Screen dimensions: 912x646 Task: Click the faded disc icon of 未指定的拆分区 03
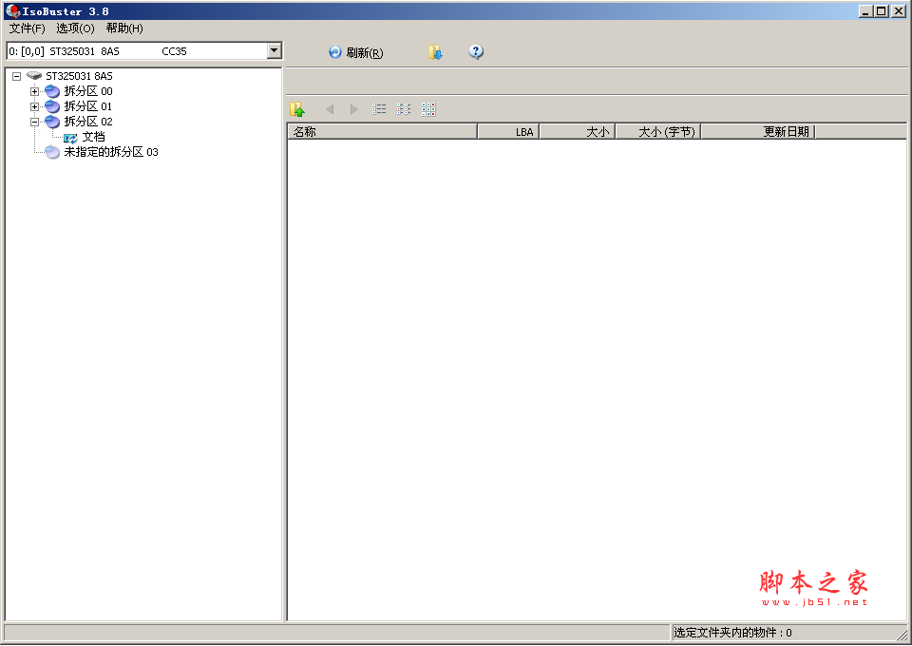52,152
